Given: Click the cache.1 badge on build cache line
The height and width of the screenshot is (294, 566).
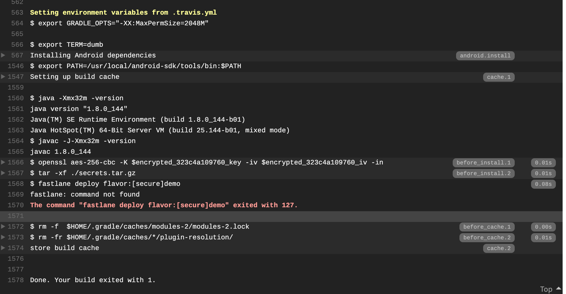Looking at the screenshot, I should coord(499,77).
